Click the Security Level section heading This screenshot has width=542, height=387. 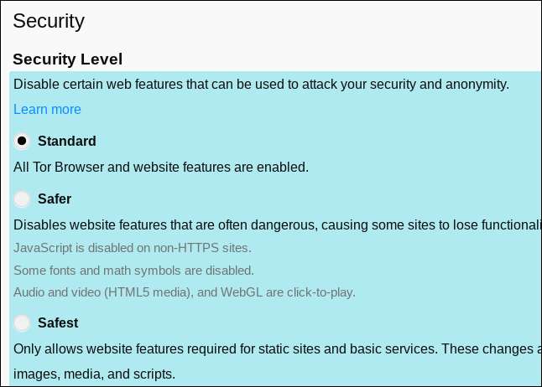pos(68,59)
